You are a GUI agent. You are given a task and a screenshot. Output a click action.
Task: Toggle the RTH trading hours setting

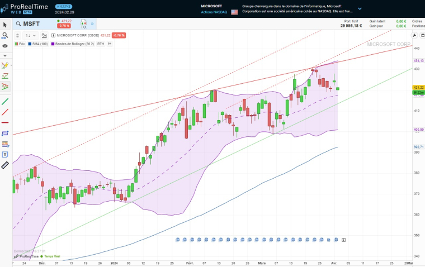[101, 44]
